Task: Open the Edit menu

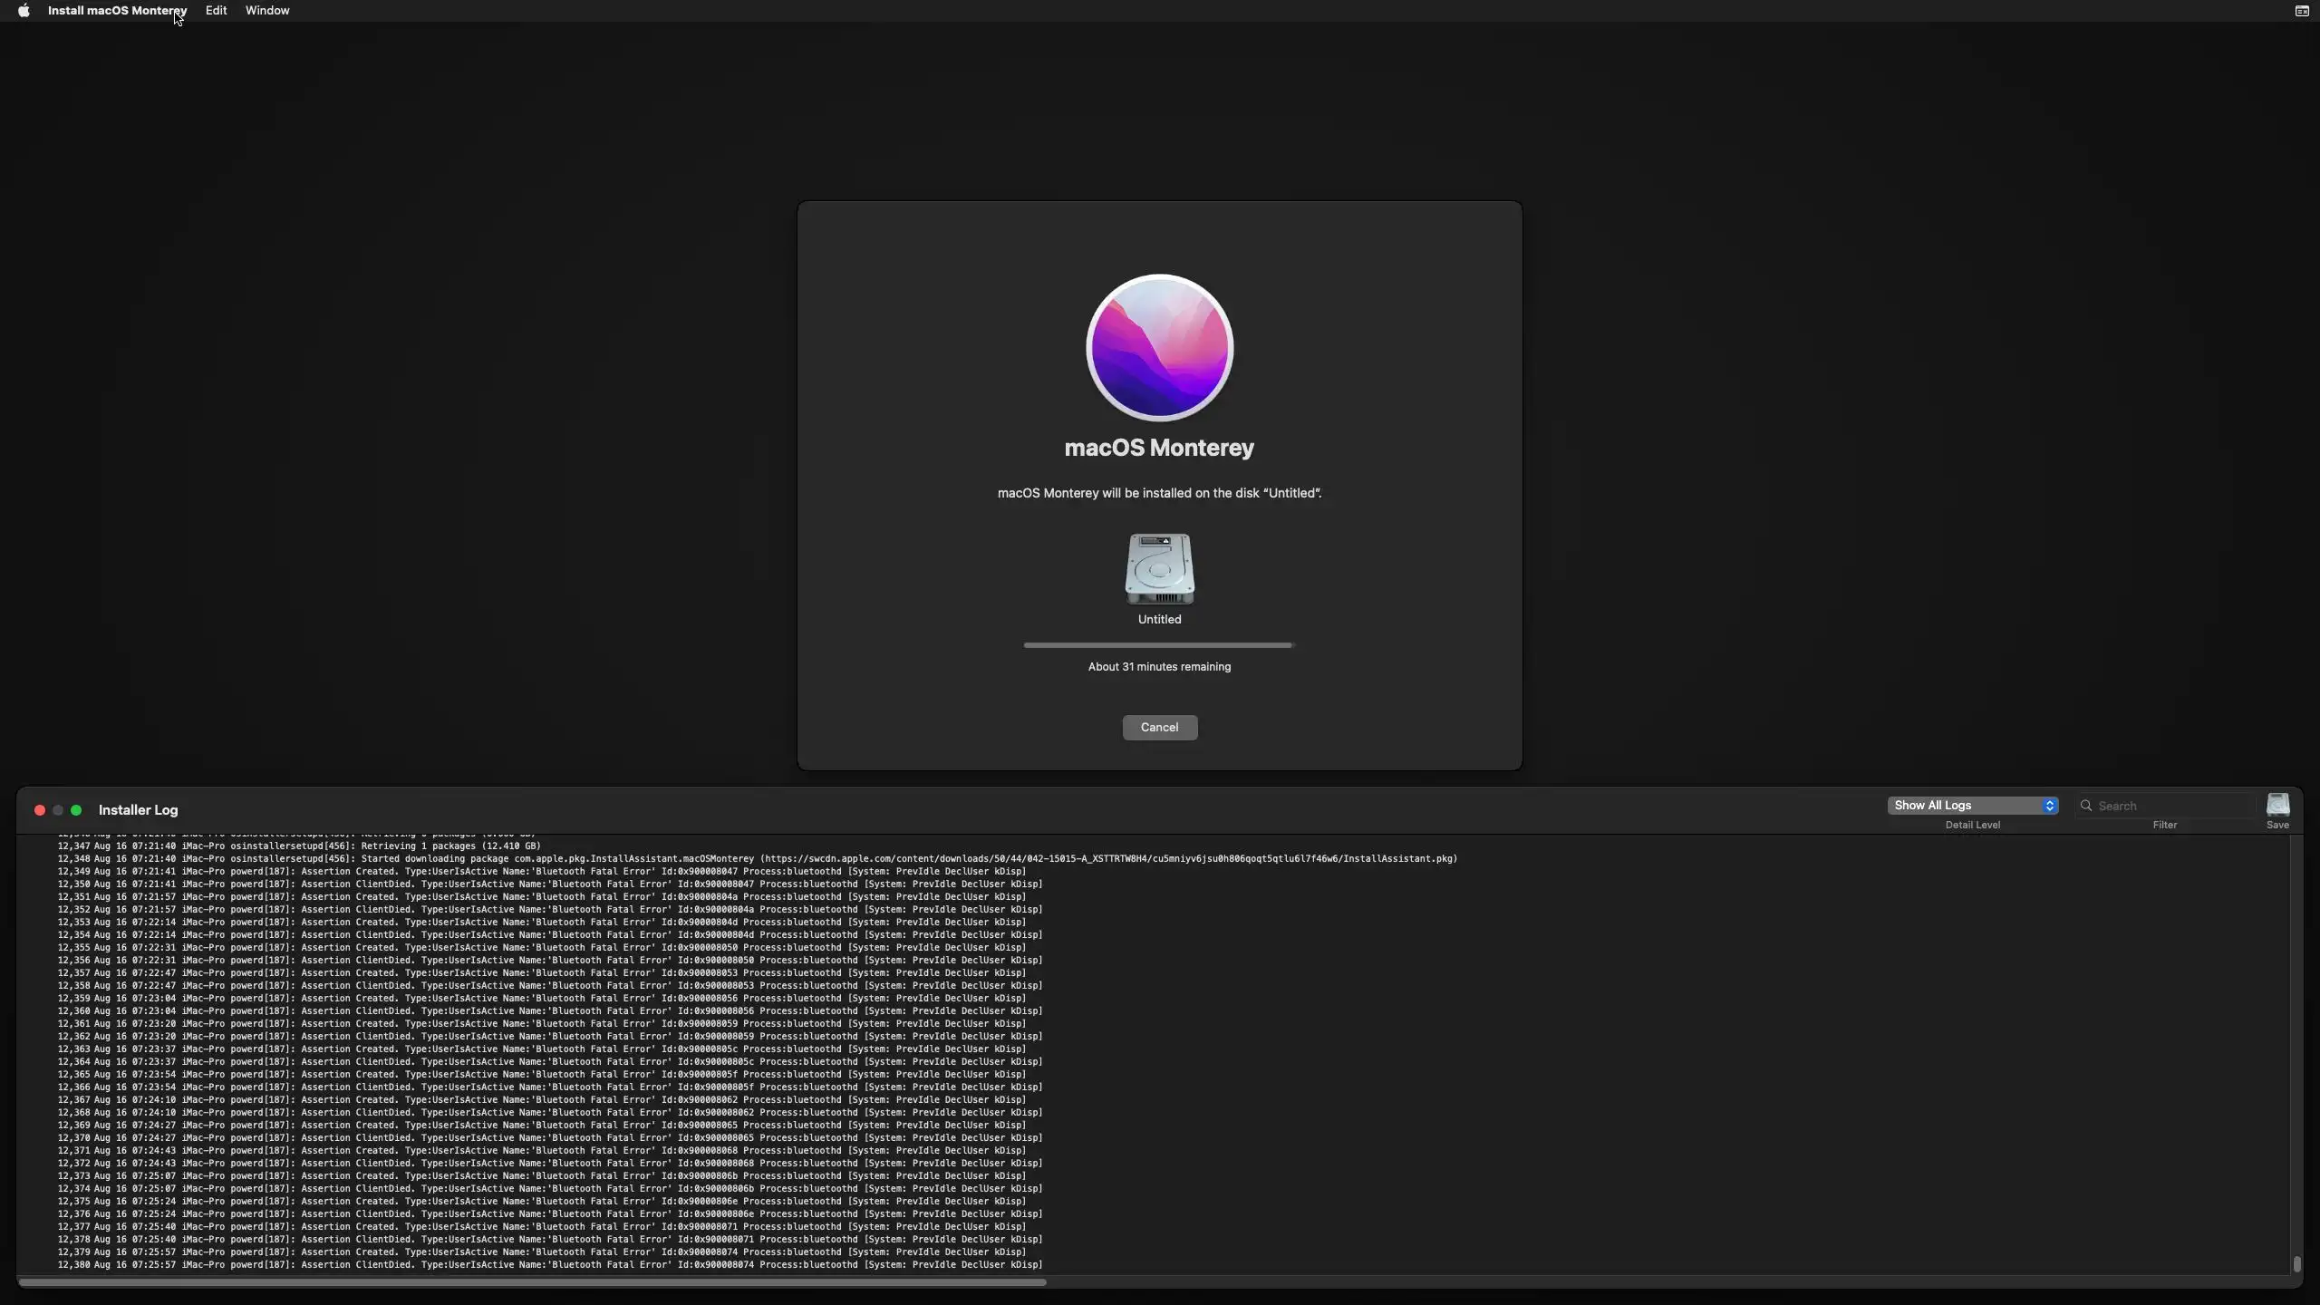Action: tap(216, 11)
